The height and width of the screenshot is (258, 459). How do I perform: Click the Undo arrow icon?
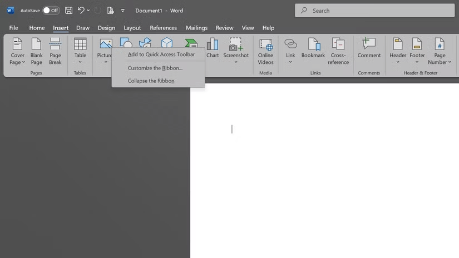pos(81,11)
